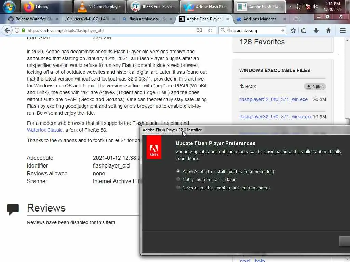Image resolution: width=350 pixels, height=262 pixels.
Task: Open the browser hamburger menu
Action: click(x=342, y=30)
